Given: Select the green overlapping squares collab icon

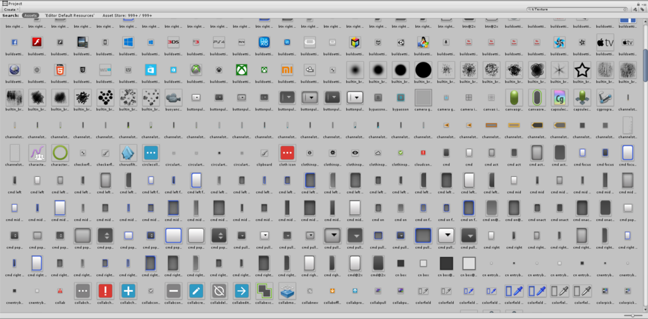Looking at the screenshot, I should 264,291.
